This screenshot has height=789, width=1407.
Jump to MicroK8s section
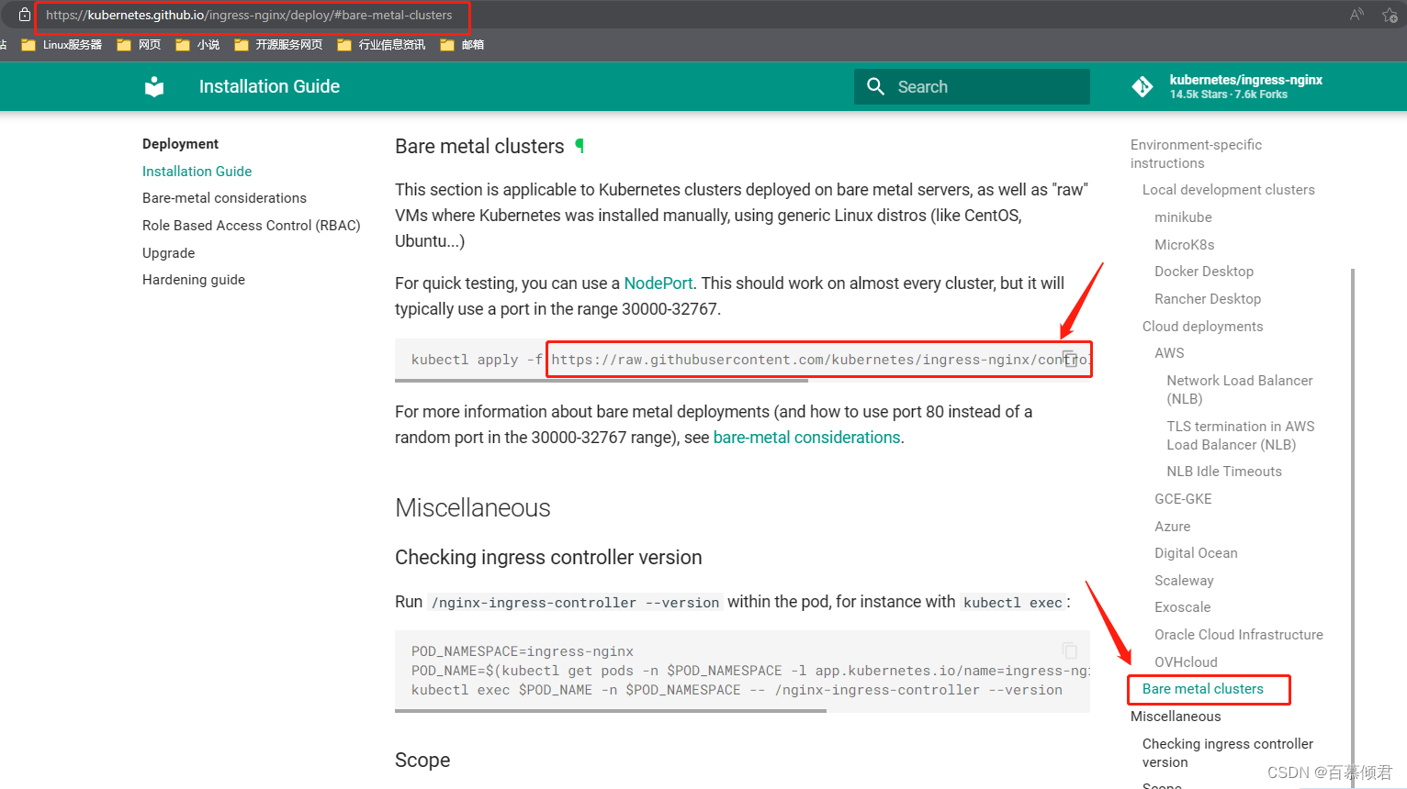coord(1184,245)
